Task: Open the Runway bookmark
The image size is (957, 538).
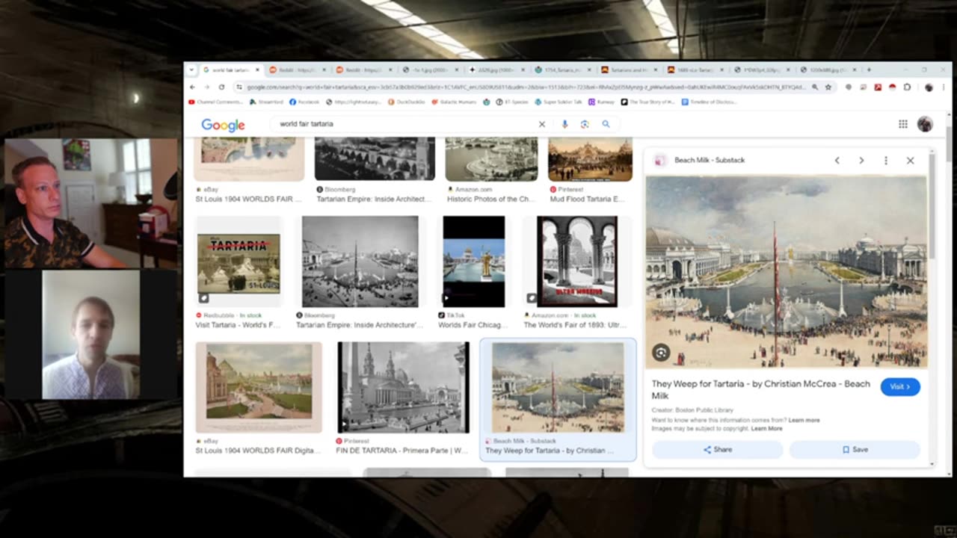Action: [602, 102]
